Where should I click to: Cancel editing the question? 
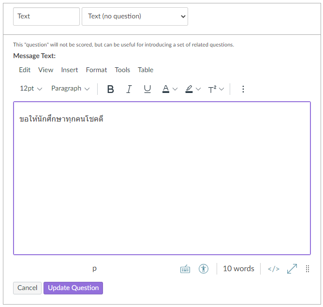pyautogui.click(x=28, y=288)
